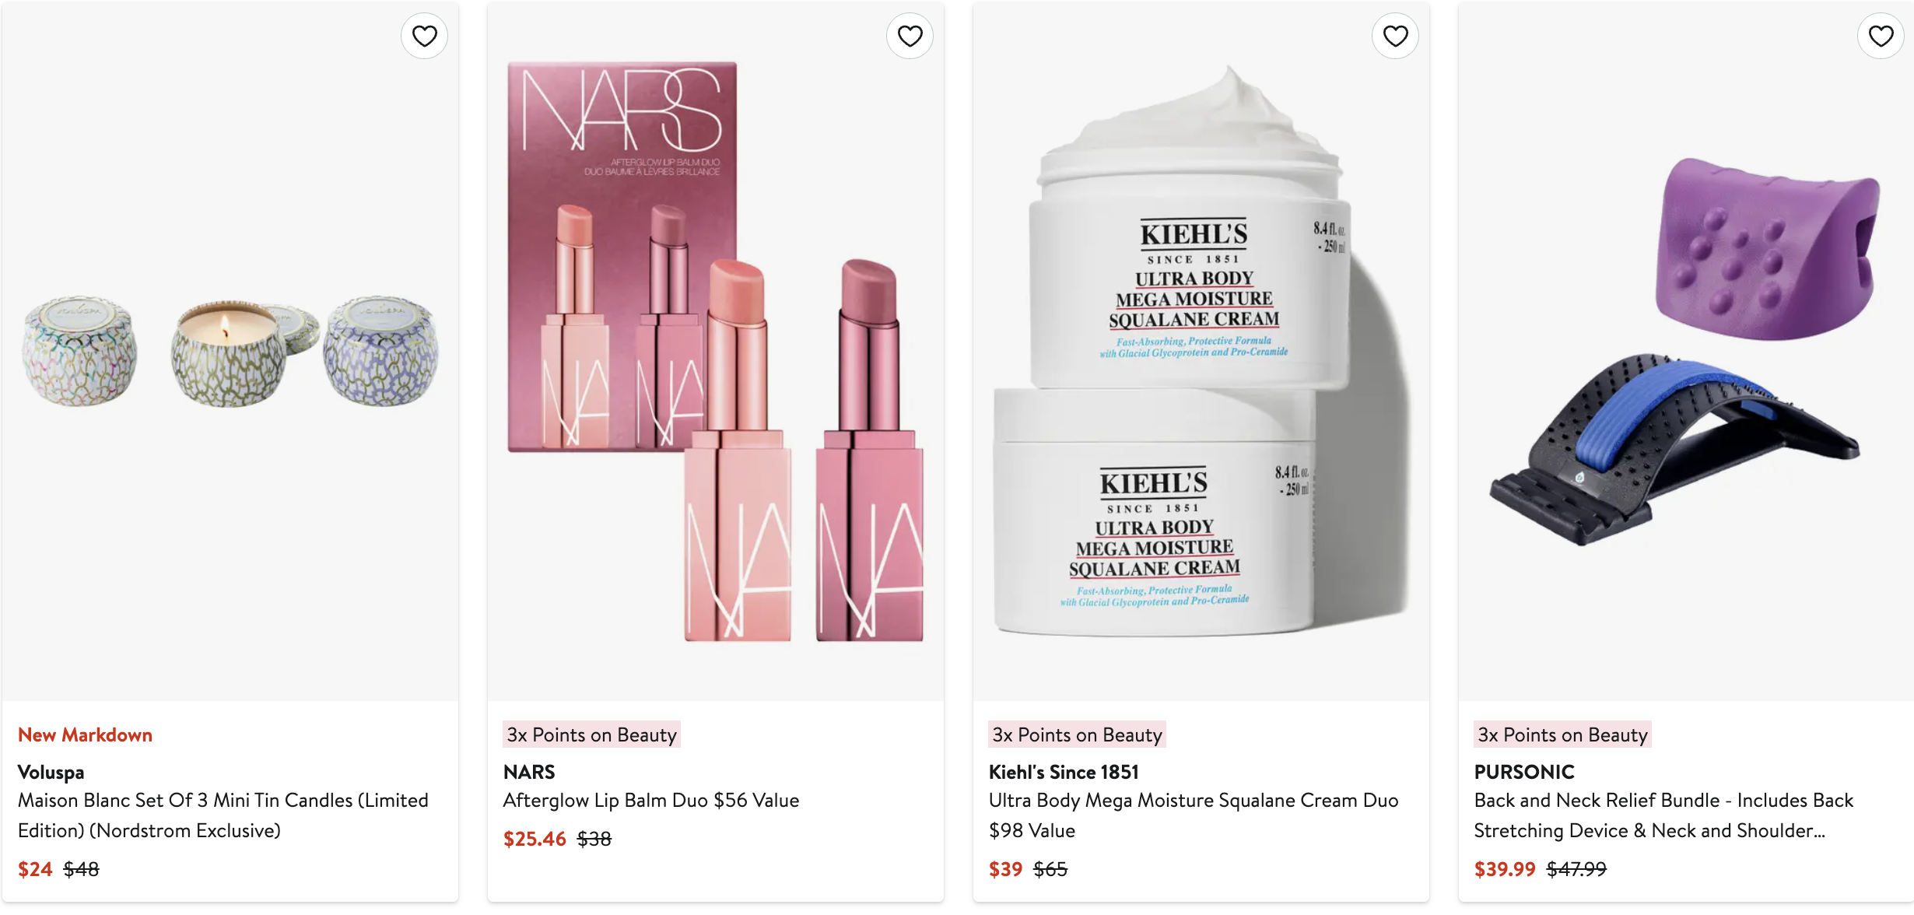Screen dimensions: 1914x915
Task: View PURSONIC back stretcher product image
Action: tap(1686, 352)
